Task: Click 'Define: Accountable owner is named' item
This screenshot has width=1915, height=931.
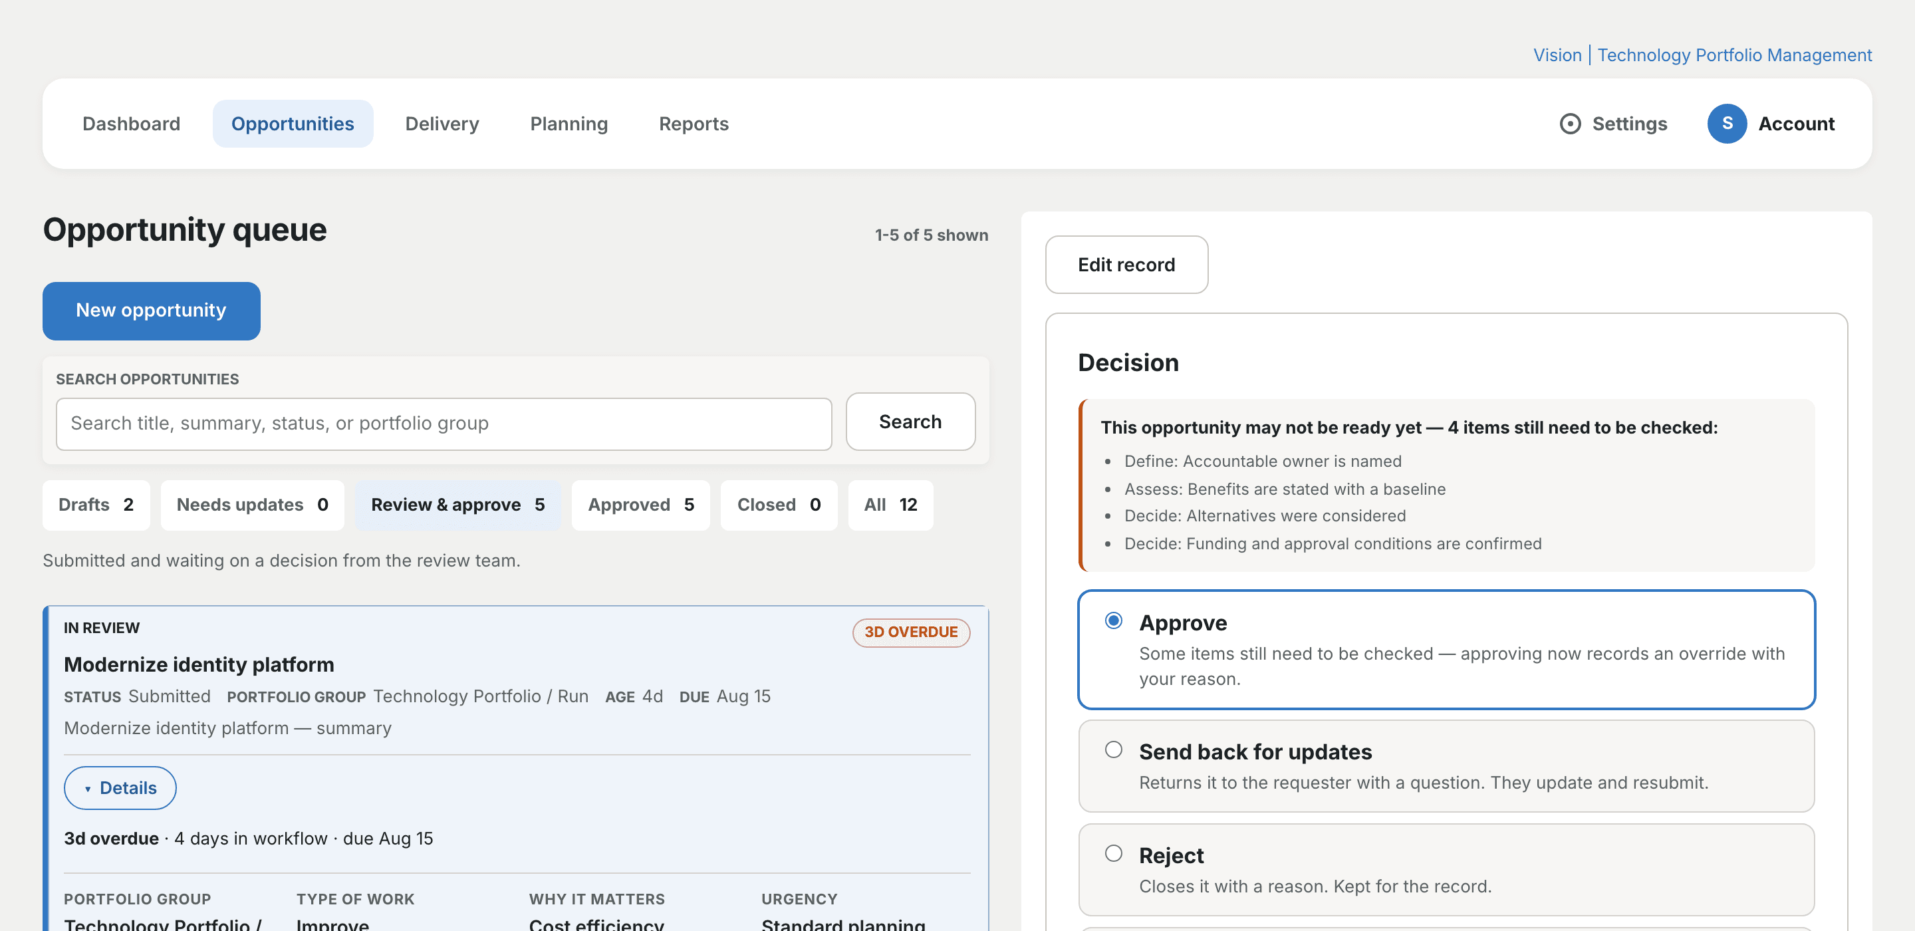Action: click(x=1262, y=461)
